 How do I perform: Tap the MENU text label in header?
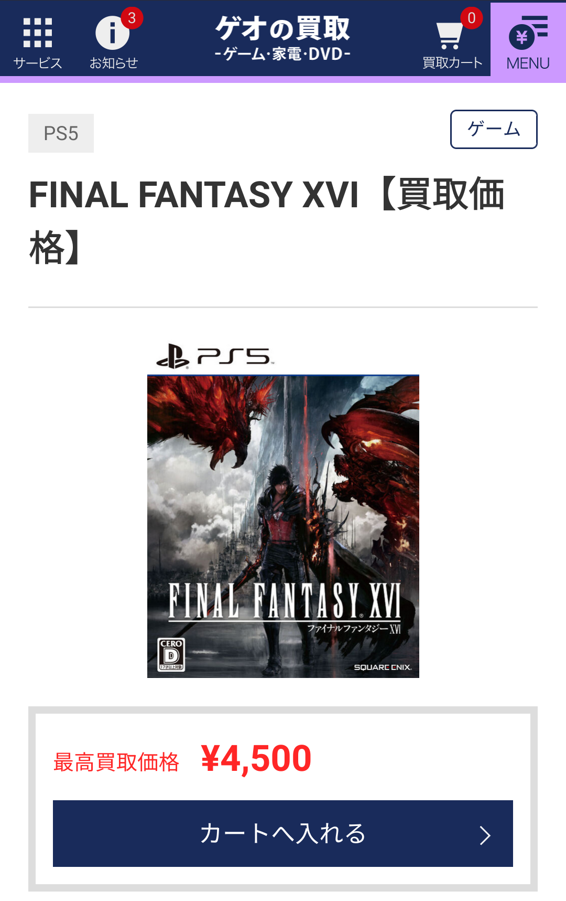click(x=528, y=63)
